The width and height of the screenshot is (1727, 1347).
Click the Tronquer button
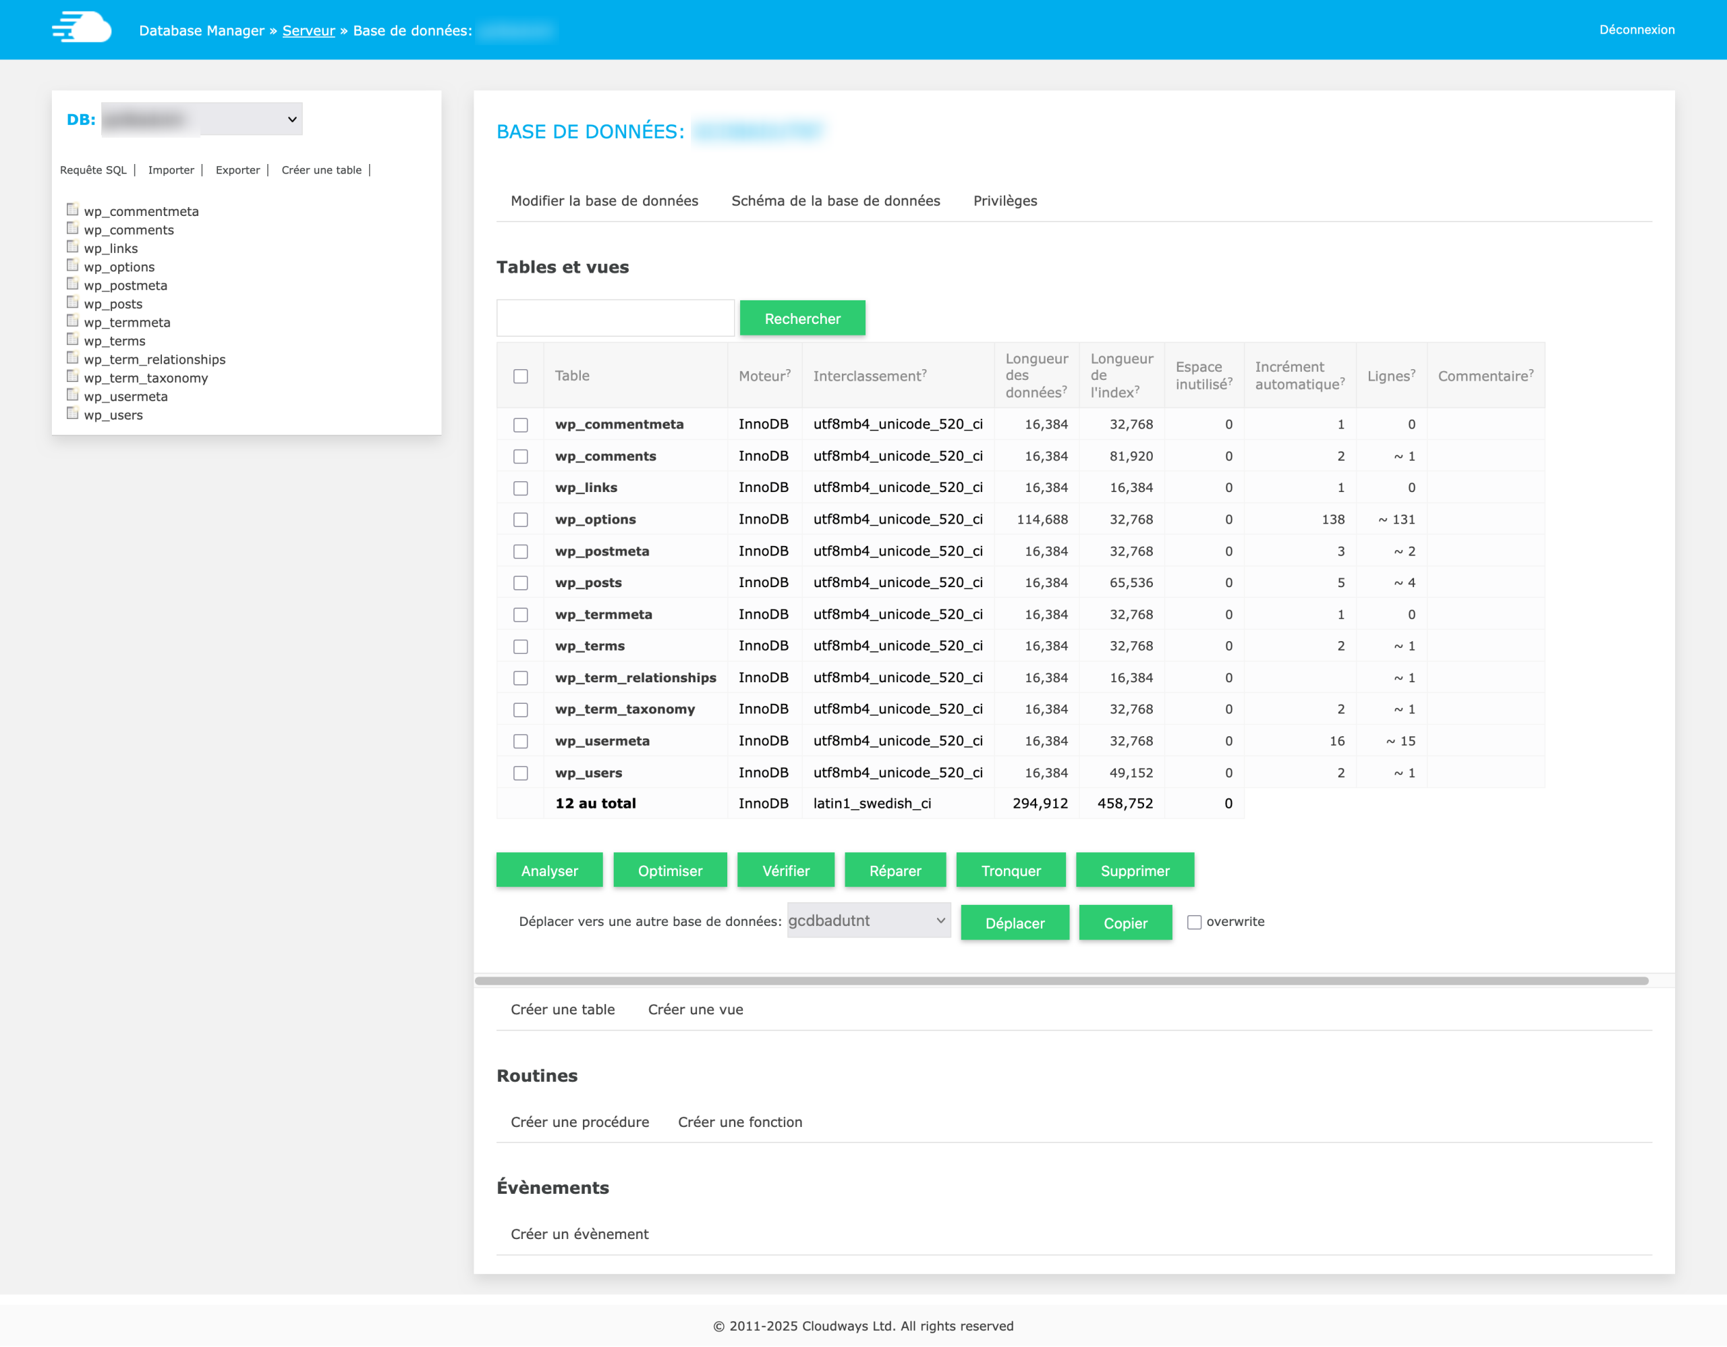click(1011, 871)
